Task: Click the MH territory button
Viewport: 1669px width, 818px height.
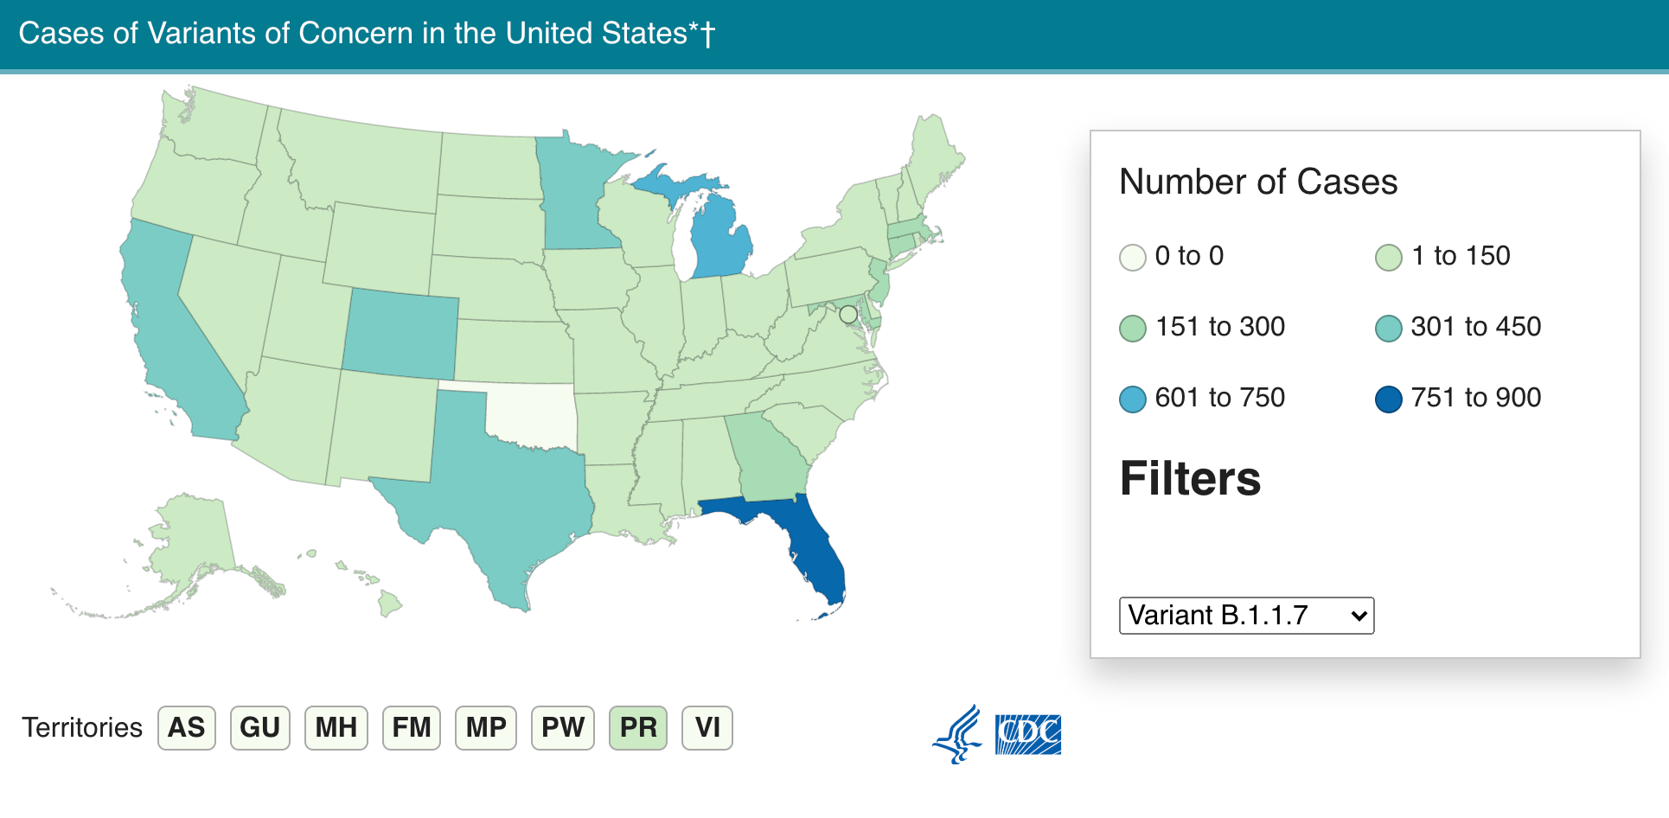Action: (336, 728)
